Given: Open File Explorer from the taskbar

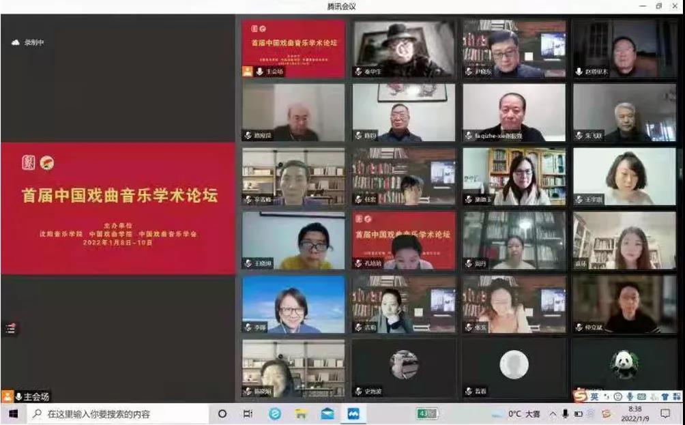Looking at the screenshot, I should click(301, 414).
